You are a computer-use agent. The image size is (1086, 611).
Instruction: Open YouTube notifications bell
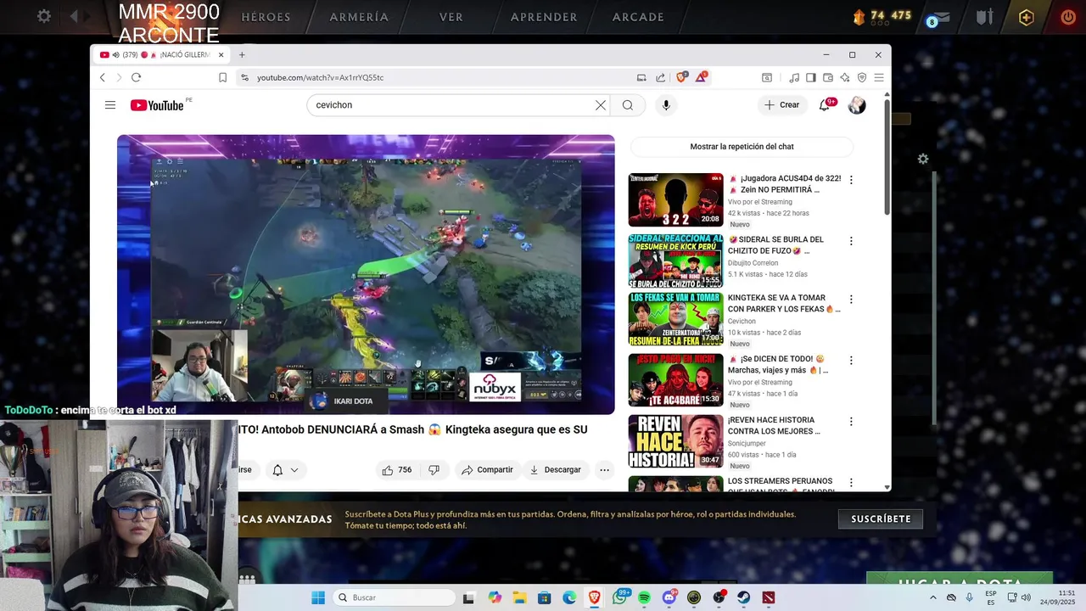824,105
